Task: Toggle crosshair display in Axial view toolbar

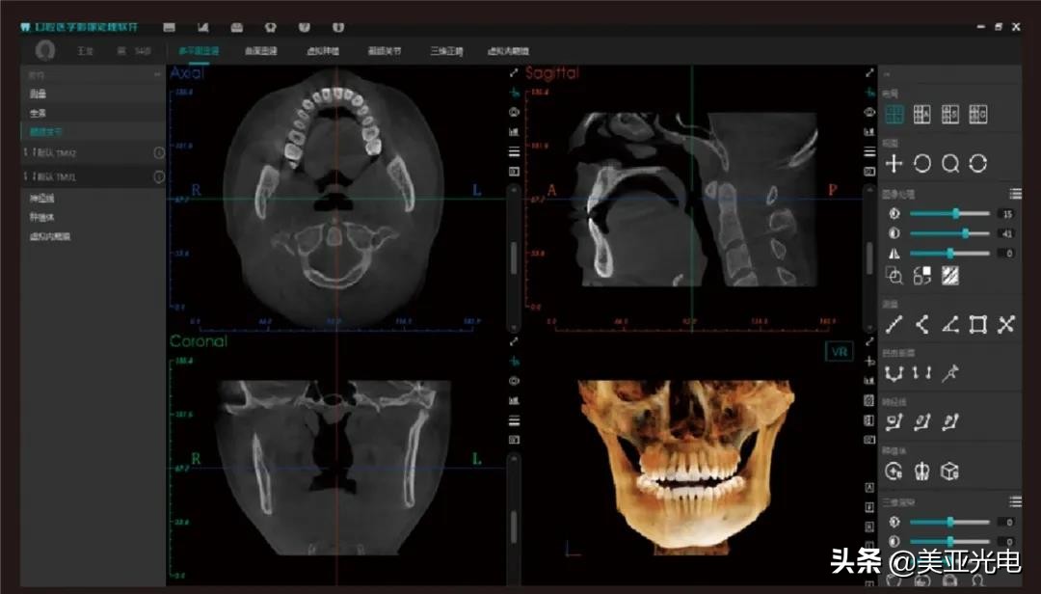Action: (x=514, y=93)
